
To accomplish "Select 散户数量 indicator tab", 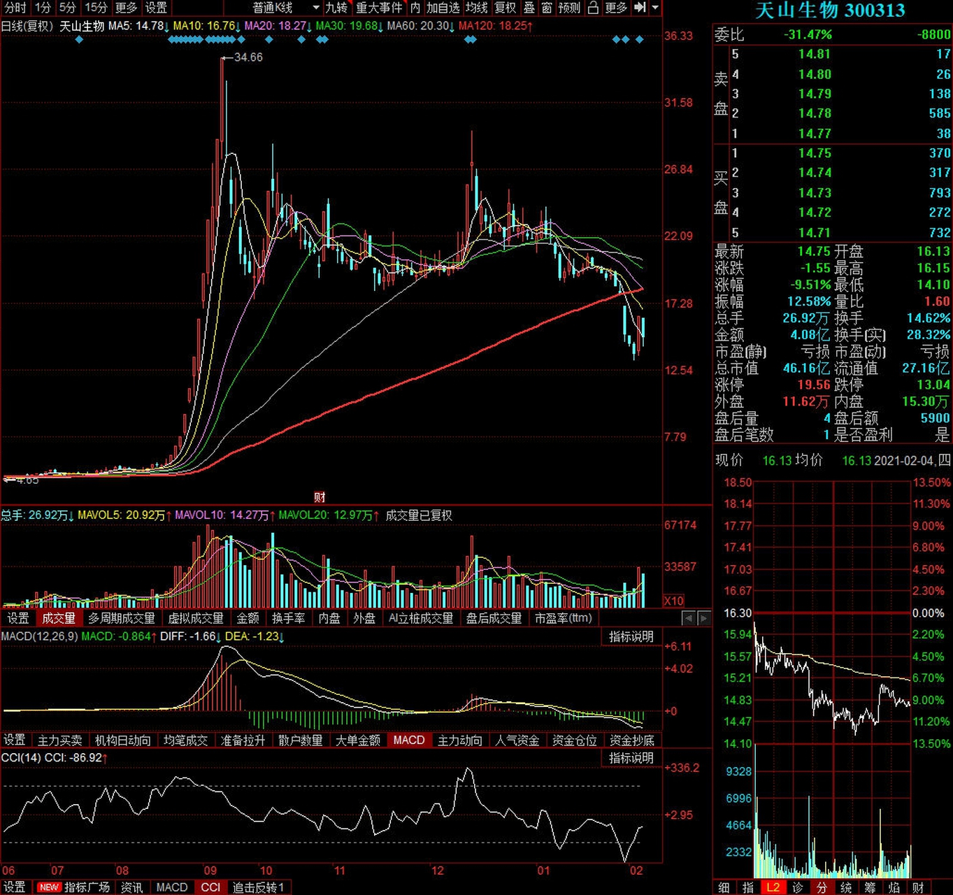I will [300, 740].
